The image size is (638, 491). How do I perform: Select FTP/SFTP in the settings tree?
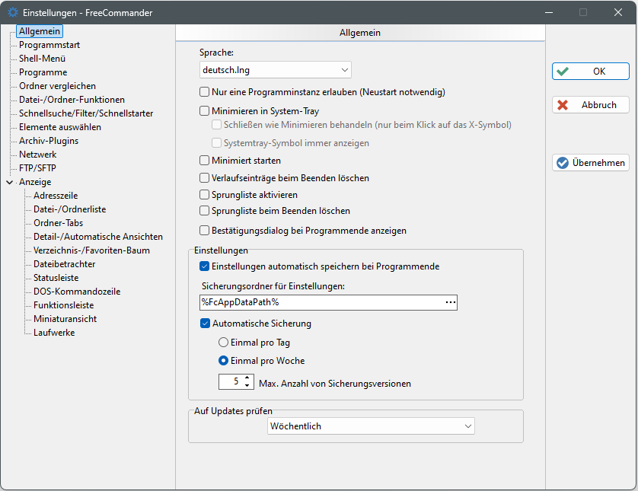click(37, 168)
